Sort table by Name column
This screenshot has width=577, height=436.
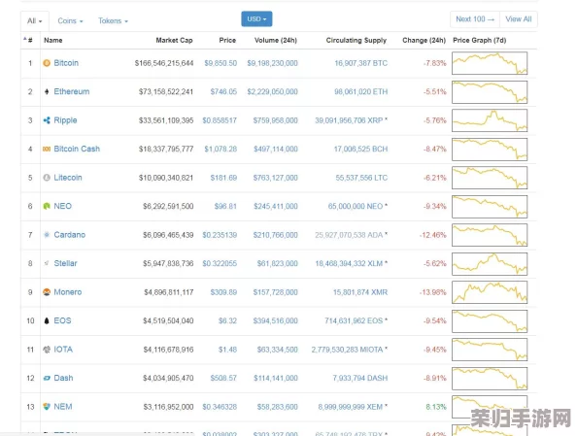53,40
